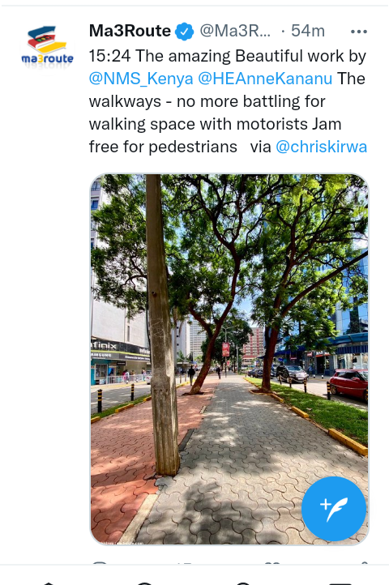Reply to tweet via comment icon
This screenshot has width=389, height=585.
pyautogui.click(x=100, y=562)
